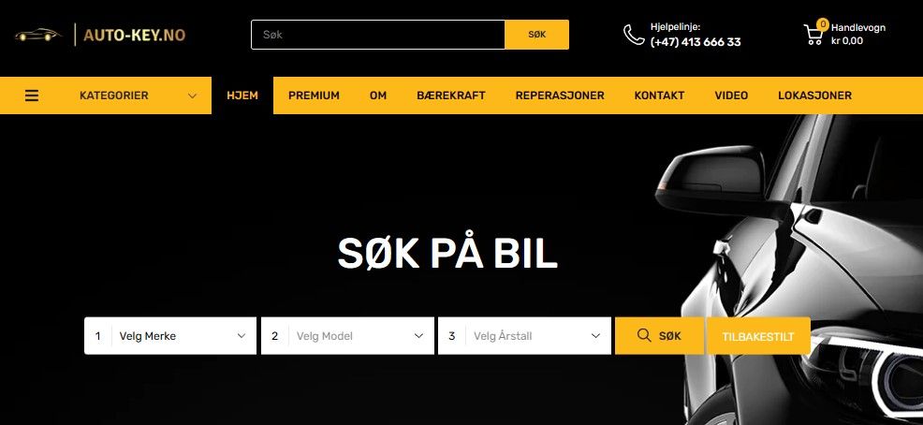
Task: Navigate to the Kontakt page
Action: click(x=659, y=95)
